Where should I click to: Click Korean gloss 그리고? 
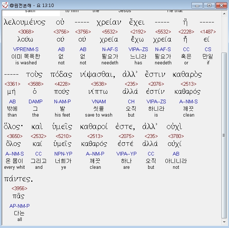point(39,161)
